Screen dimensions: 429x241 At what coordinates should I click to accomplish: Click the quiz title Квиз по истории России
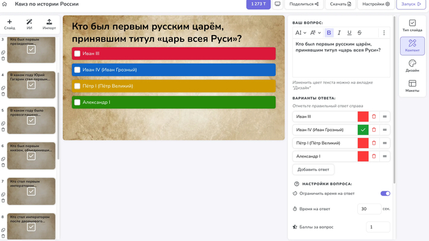tap(47, 4)
